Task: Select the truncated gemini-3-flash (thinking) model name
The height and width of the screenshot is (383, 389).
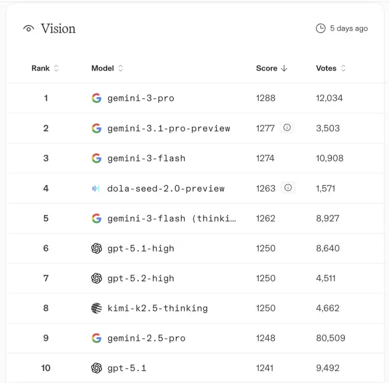Action: tap(171, 219)
